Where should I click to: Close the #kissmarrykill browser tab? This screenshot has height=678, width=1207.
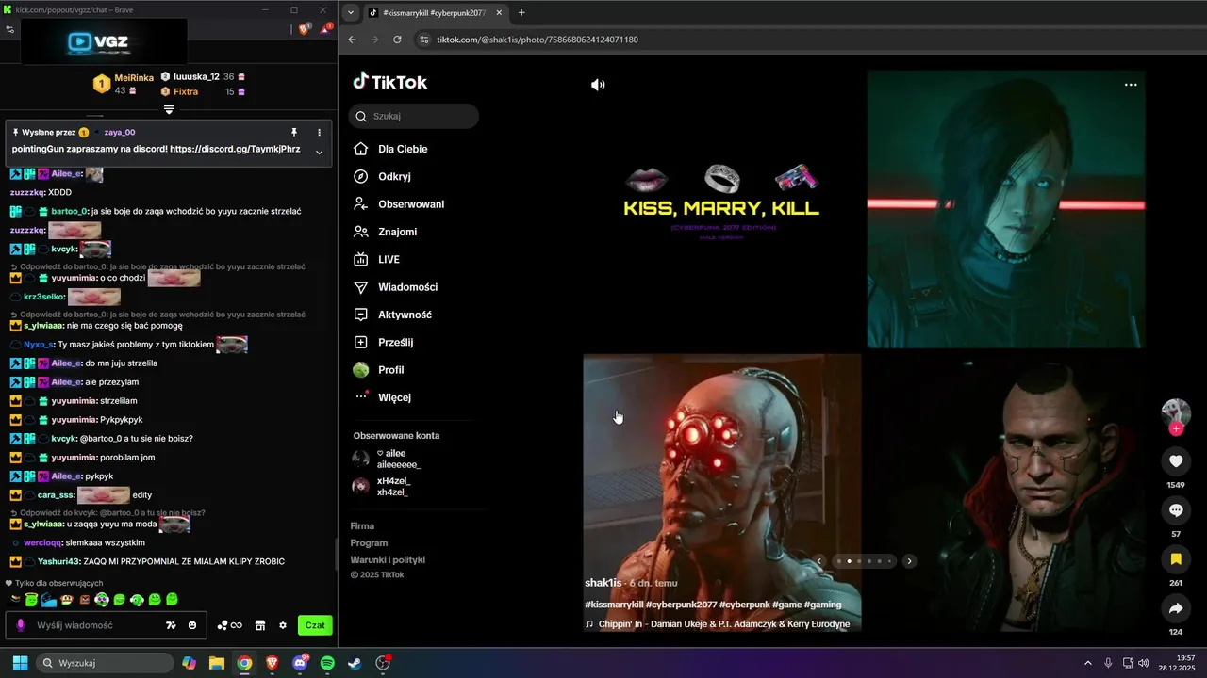[x=498, y=13]
